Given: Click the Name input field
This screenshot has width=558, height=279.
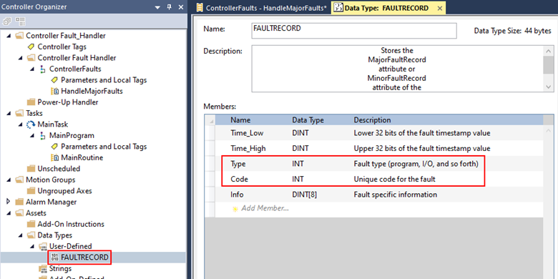Looking at the screenshot, I should pos(353,31).
